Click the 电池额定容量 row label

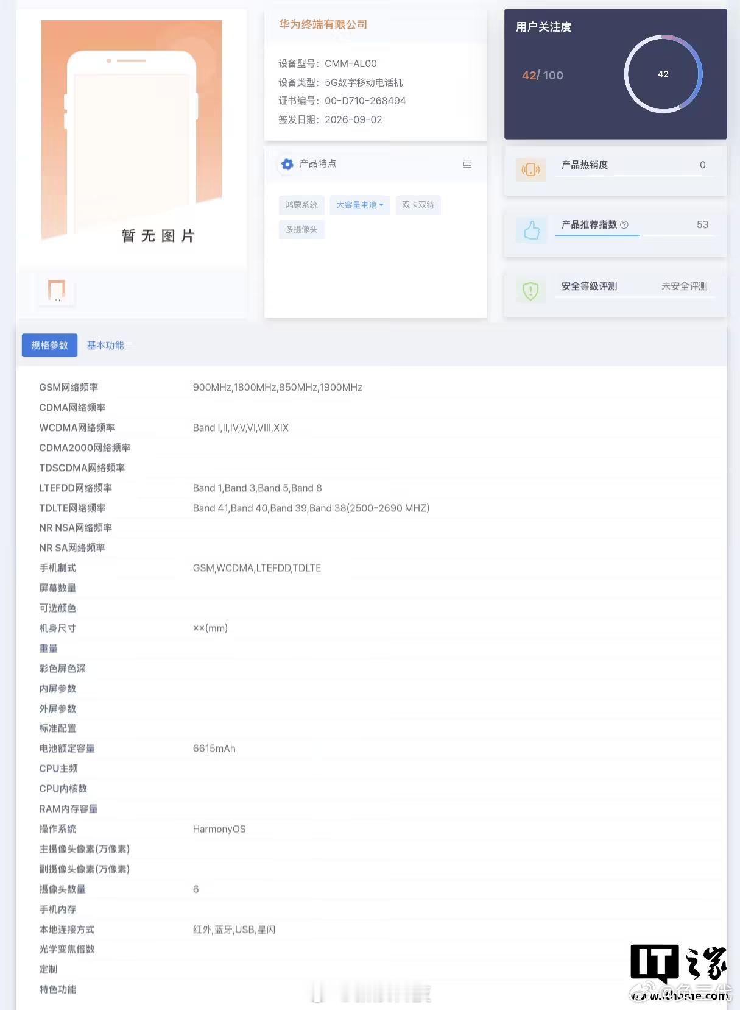66,748
